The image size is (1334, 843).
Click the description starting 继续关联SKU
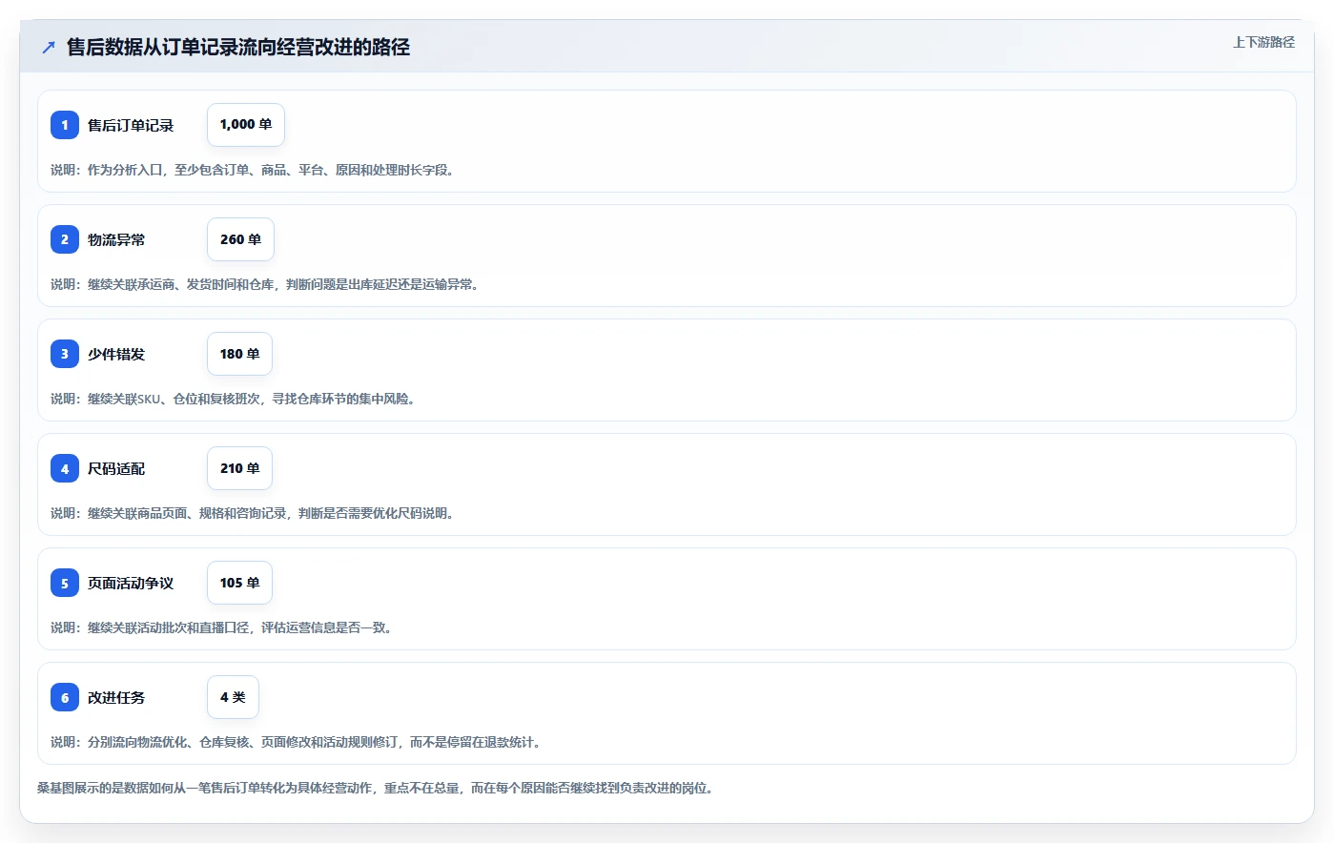pyautogui.click(x=236, y=399)
